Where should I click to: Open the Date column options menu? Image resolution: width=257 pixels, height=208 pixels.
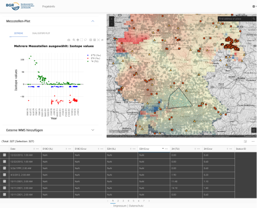[37, 149]
